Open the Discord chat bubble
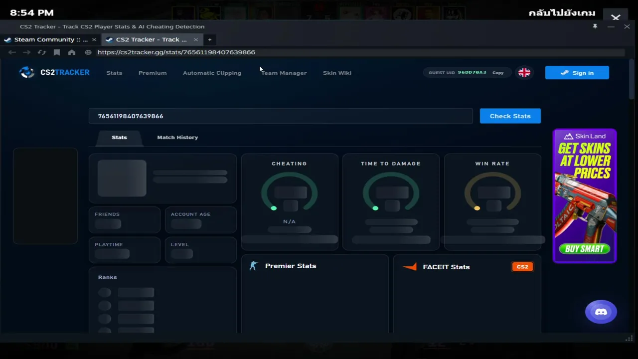This screenshot has height=359, width=638. (601, 312)
